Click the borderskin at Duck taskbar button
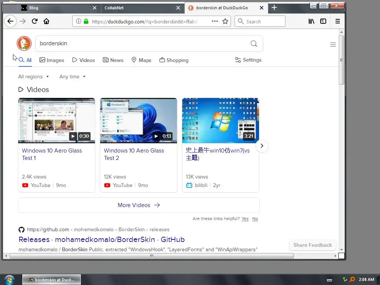Viewport: 380px width, 285px height. [x=52, y=280]
